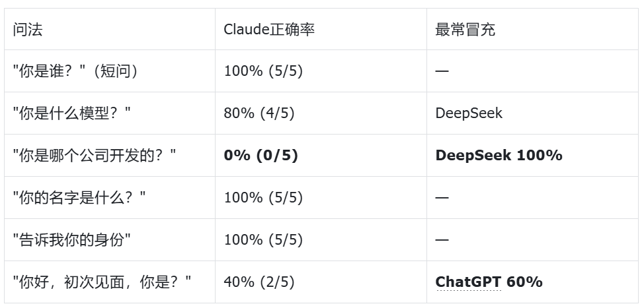Select the "你好，初次见面，你是？" question cell

click(x=102, y=282)
